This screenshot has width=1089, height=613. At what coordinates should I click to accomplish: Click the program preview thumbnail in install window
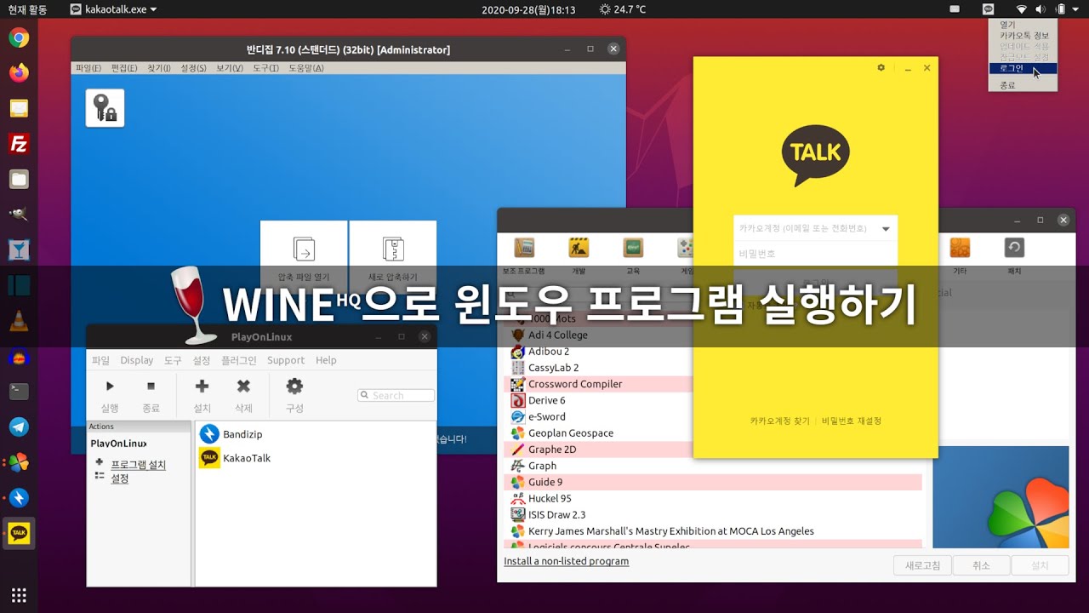pos(1001,497)
